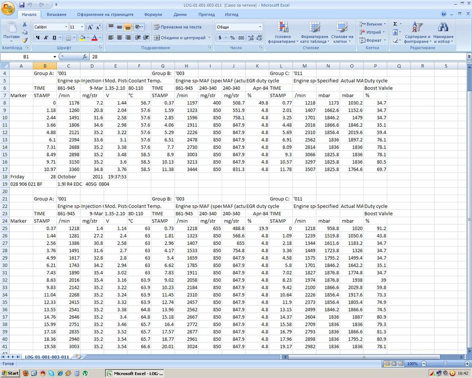
Task: Click the Windows Start button
Action: click(10, 373)
